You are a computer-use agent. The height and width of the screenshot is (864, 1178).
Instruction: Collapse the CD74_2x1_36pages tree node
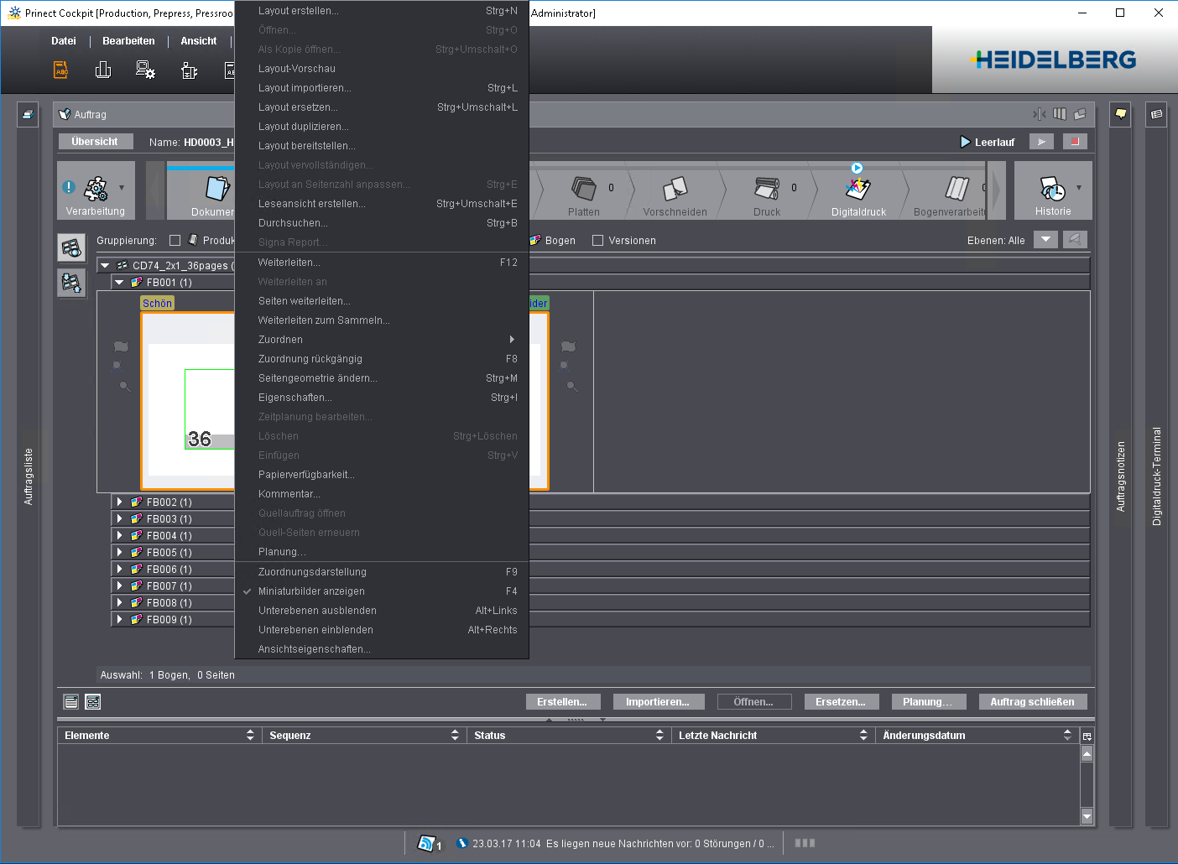click(x=105, y=266)
